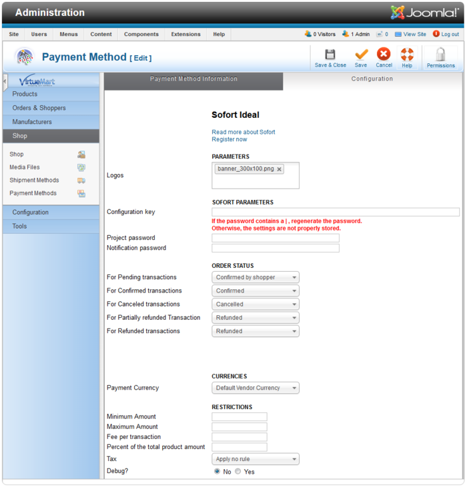Click the Shipment Methods truck icon

coord(81,181)
